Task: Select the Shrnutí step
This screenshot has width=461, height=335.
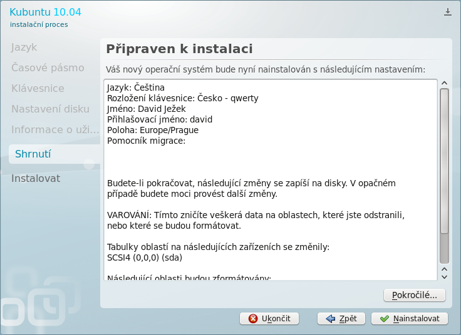Action: click(54, 154)
